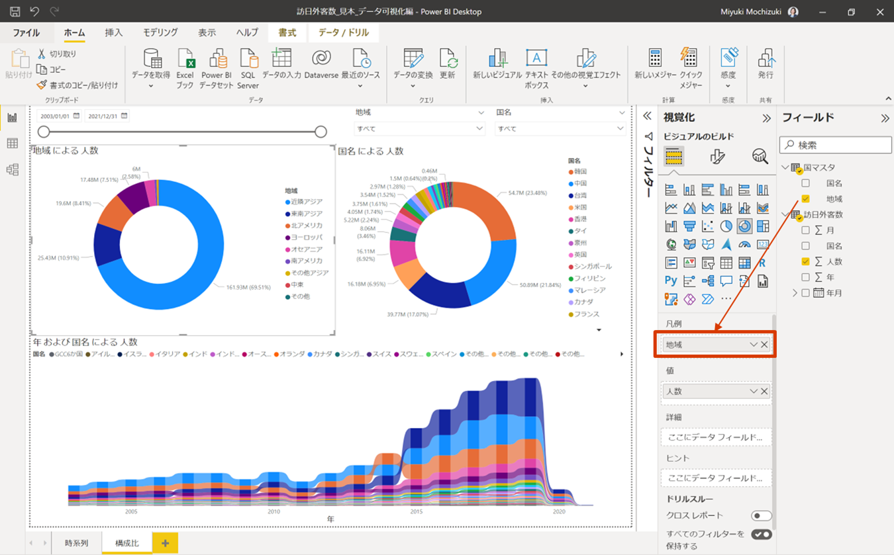Check the 年 field checkbox
Image resolution: width=894 pixels, height=555 pixels.
coord(805,277)
